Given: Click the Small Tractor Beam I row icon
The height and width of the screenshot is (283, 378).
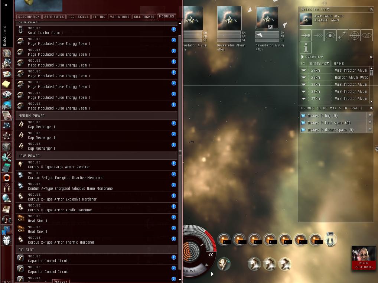Looking at the screenshot, I should [x=21, y=30].
